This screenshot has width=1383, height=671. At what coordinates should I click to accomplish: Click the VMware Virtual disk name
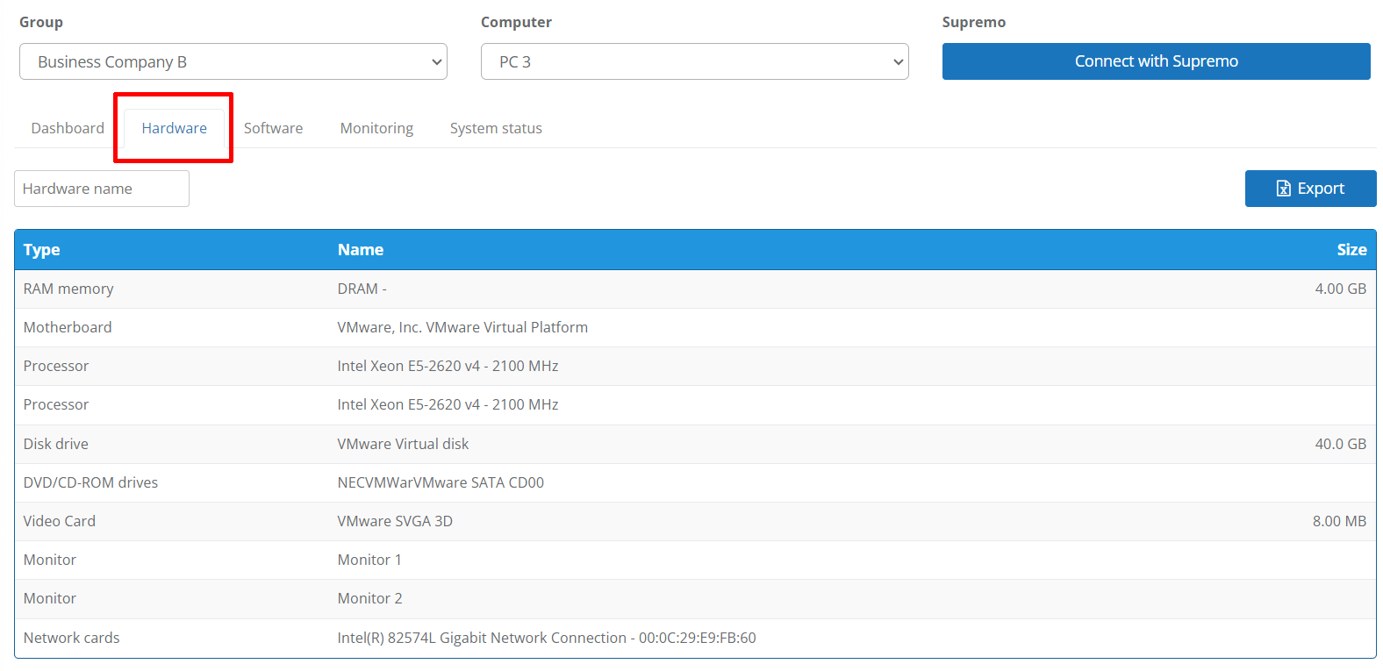click(x=404, y=444)
